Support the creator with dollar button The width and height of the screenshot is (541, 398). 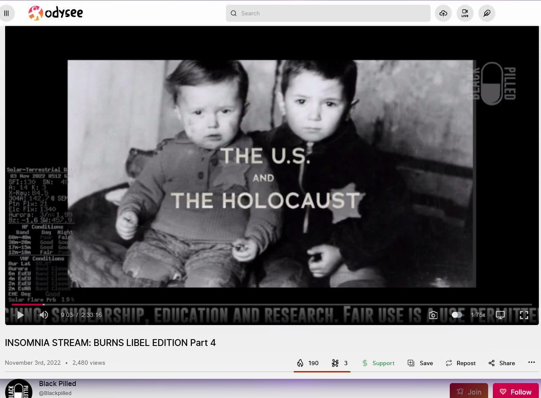pyautogui.click(x=378, y=363)
